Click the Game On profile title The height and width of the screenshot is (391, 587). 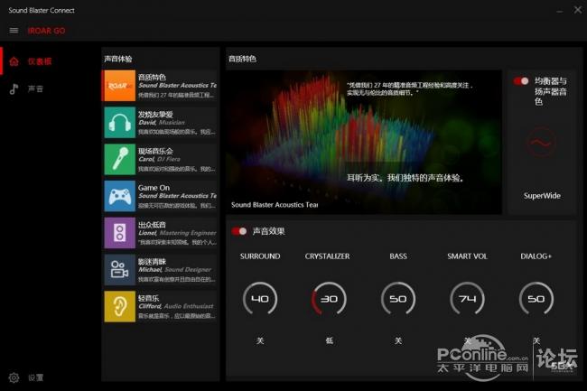click(154, 188)
